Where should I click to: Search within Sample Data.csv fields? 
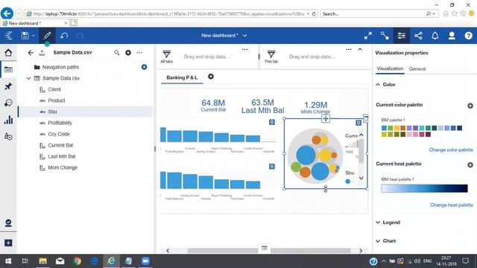coord(116,53)
